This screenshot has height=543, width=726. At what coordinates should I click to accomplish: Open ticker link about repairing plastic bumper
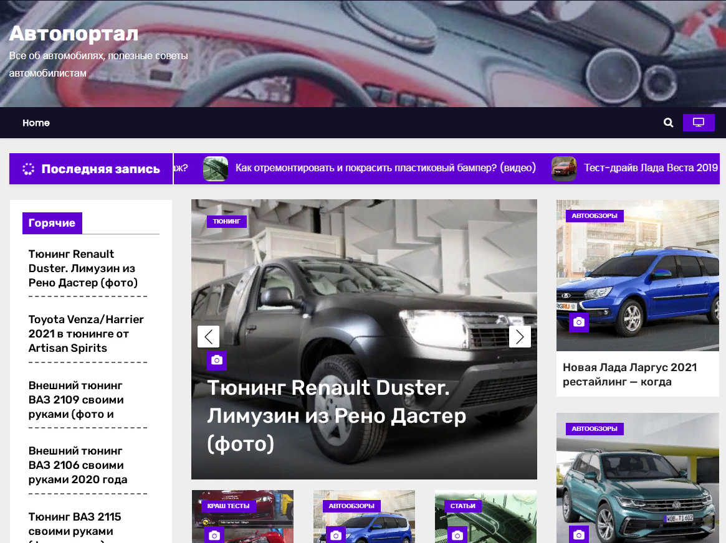tap(386, 168)
